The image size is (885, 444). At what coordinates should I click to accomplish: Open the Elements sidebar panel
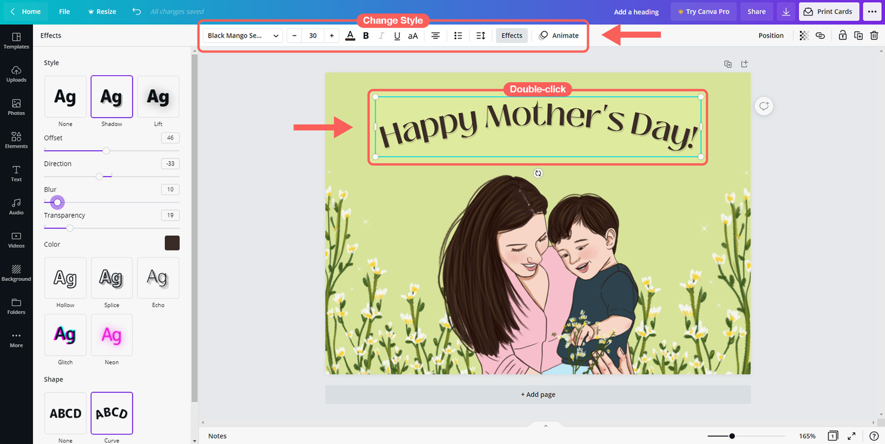pyautogui.click(x=16, y=140)
